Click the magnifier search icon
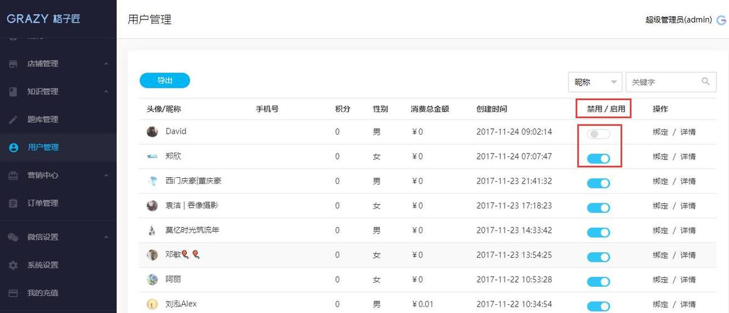Screen dimensions: 729x313 [706, 81]
